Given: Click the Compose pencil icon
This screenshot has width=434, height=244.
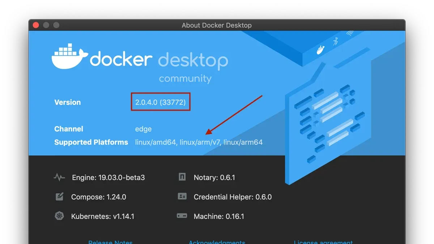Looking at the screenshot, I should coord(59,197).
